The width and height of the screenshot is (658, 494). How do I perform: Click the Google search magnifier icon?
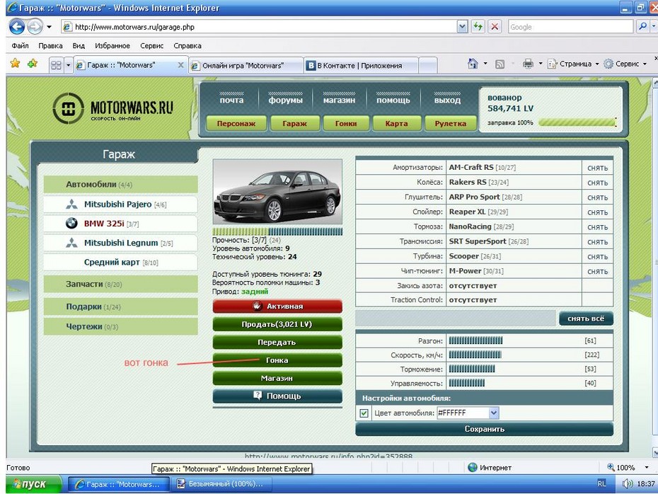click(x=642, y=27)
